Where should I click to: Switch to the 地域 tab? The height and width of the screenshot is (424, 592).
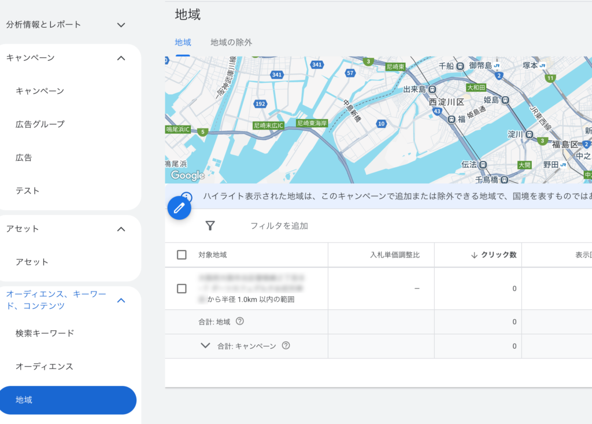point(183,42)
